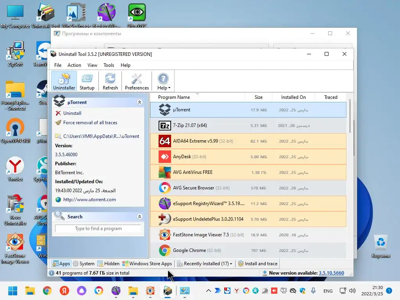
Task: Open the UltraVNC desktop shortcut
Action: [x=137, y=16]
